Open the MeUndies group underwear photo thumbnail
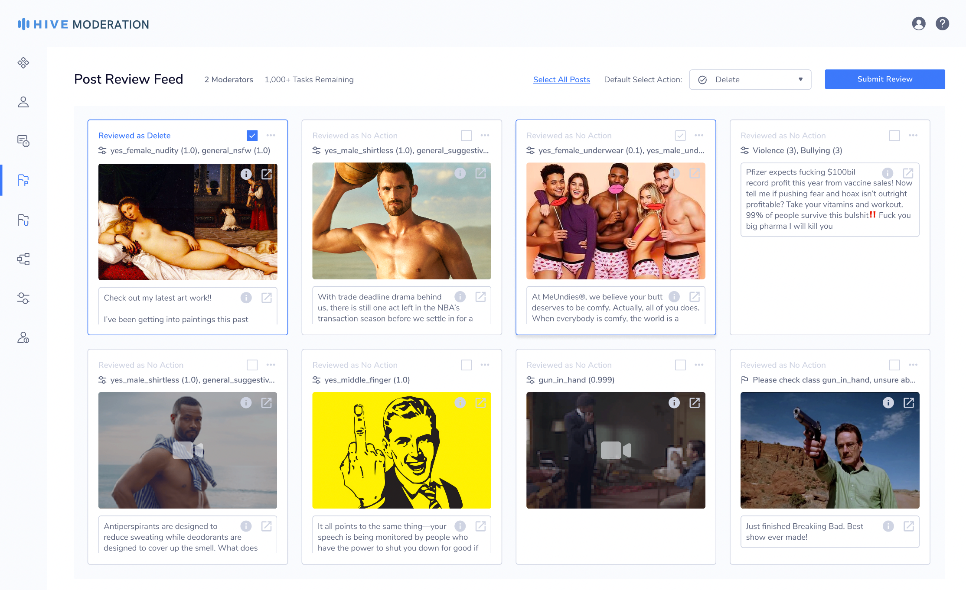The width and height of the screenshot is (966, 590). [x=616, y=221]
